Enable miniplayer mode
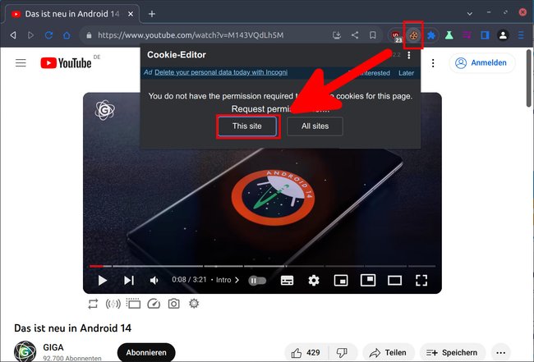 tap(341, 281)
